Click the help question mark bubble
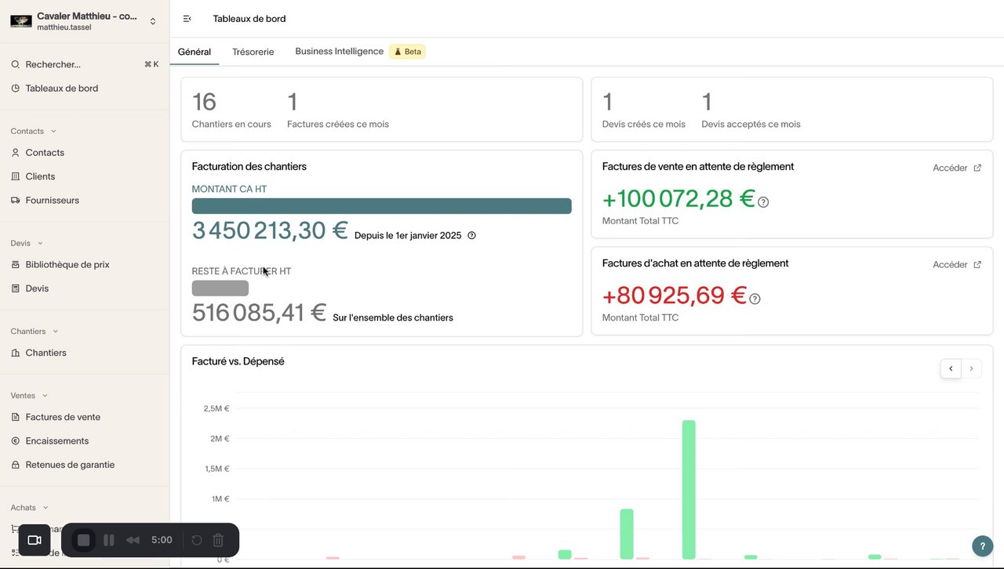 click(982, 545)
